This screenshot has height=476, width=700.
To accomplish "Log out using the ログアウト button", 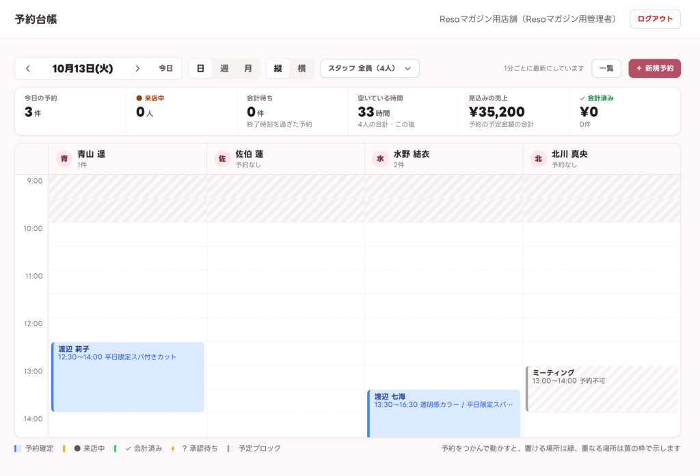I will click(x=655, y=18).
